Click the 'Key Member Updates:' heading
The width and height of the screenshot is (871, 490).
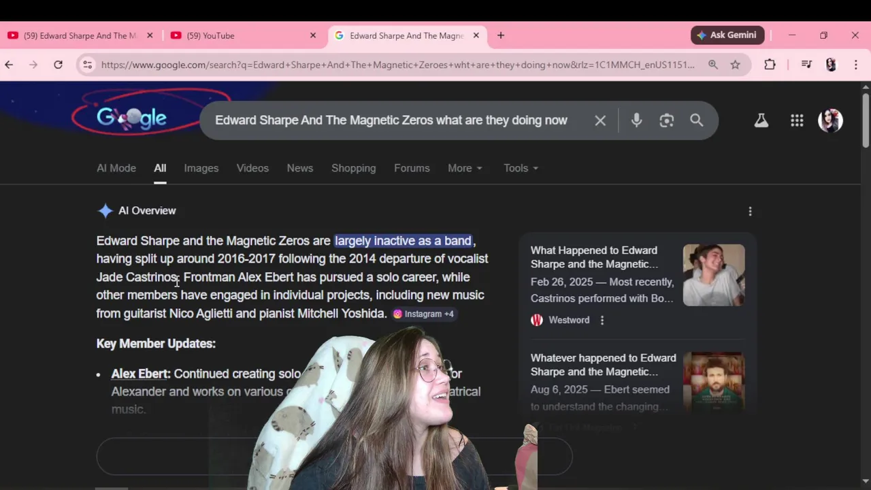pos(156,344)
